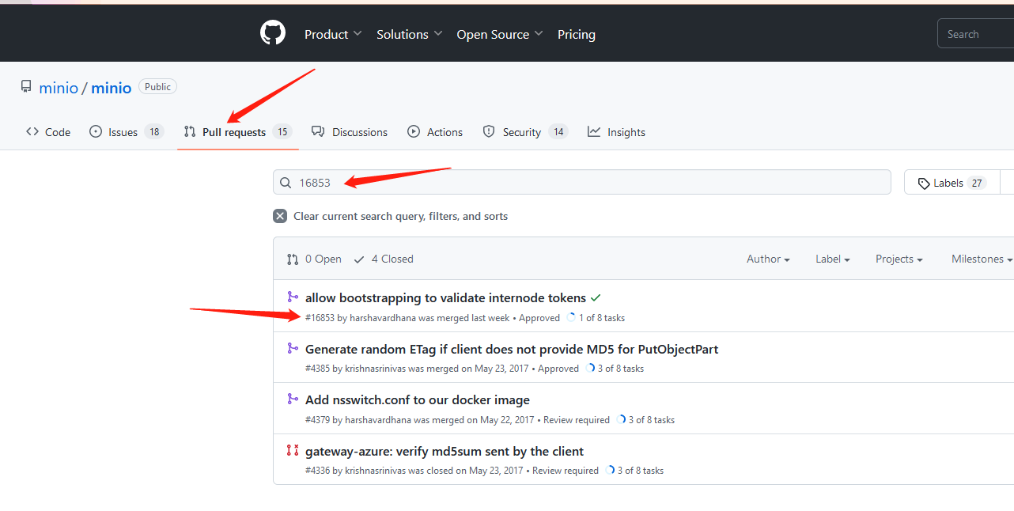Show the 0 Open pull requests

(x=314, y=259)
